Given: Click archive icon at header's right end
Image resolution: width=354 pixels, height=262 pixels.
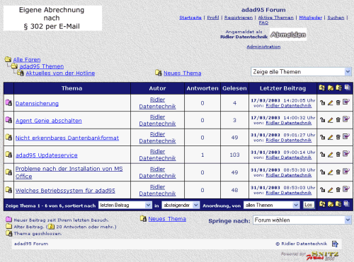Looking at the screenshot, I should [347, 88].
